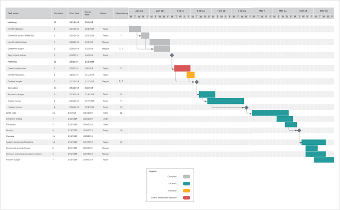This screenshot has height=210, width=340.
Task: Click the teal Complete testing bar
Action: click(x=285, y=119)
